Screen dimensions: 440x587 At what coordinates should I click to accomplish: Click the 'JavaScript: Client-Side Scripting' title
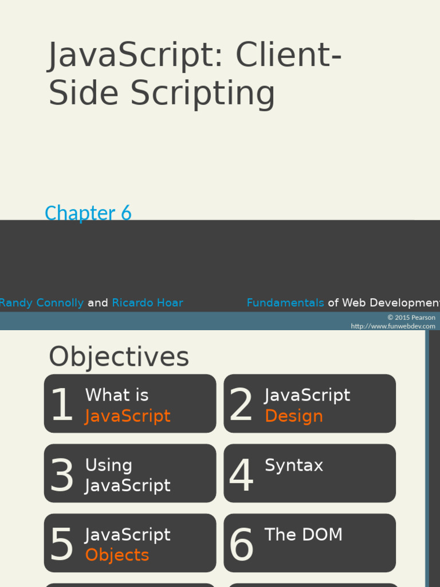(x=194, y=74)
